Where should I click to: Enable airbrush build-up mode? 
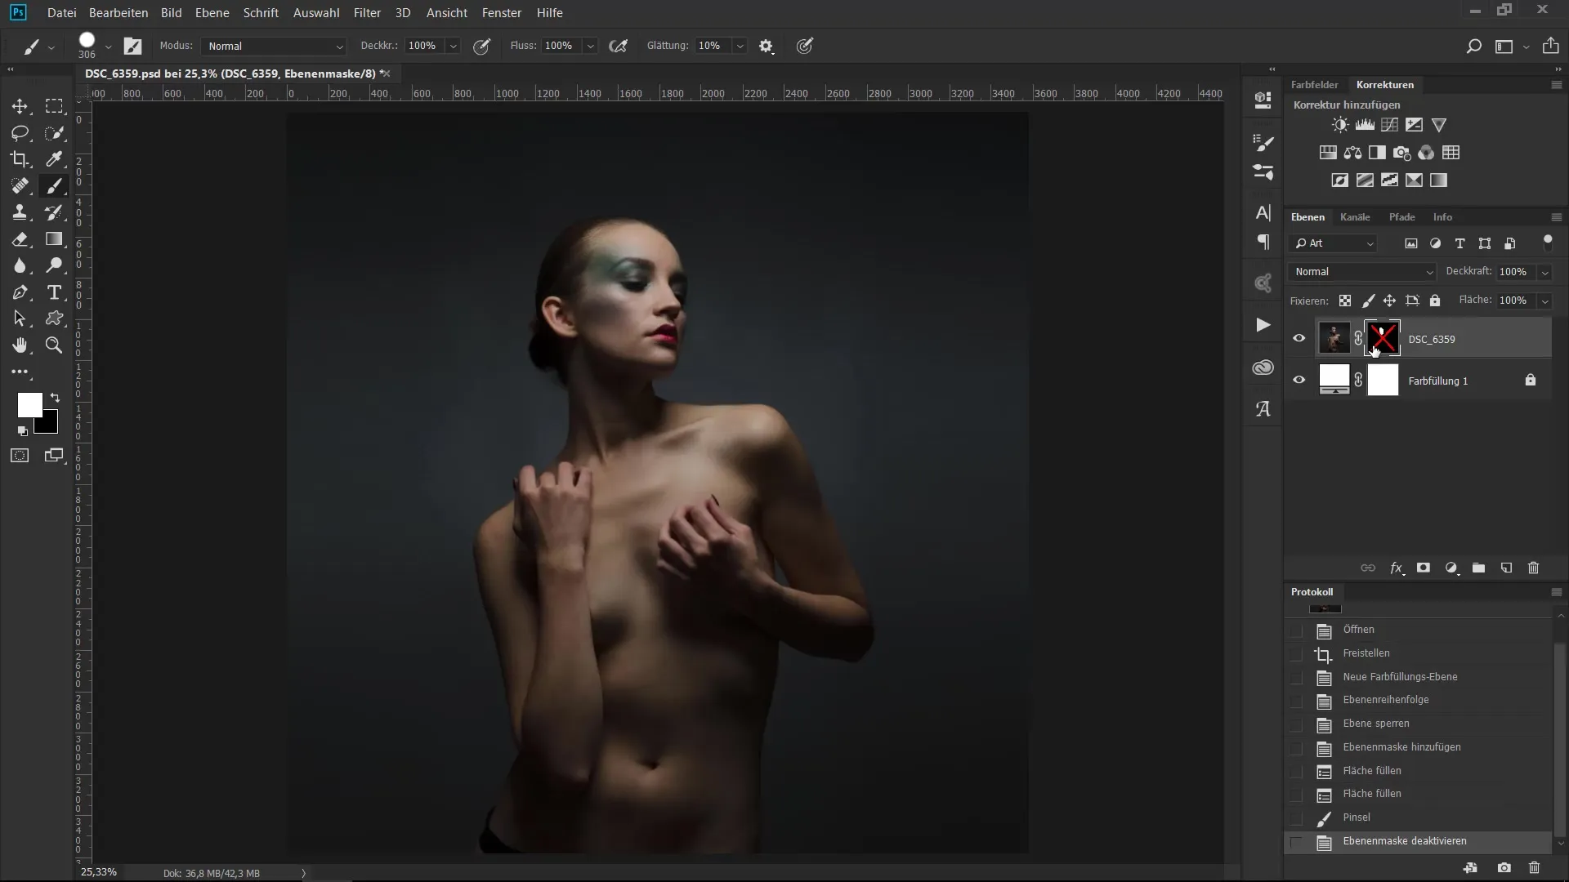[x=619, y=47]
